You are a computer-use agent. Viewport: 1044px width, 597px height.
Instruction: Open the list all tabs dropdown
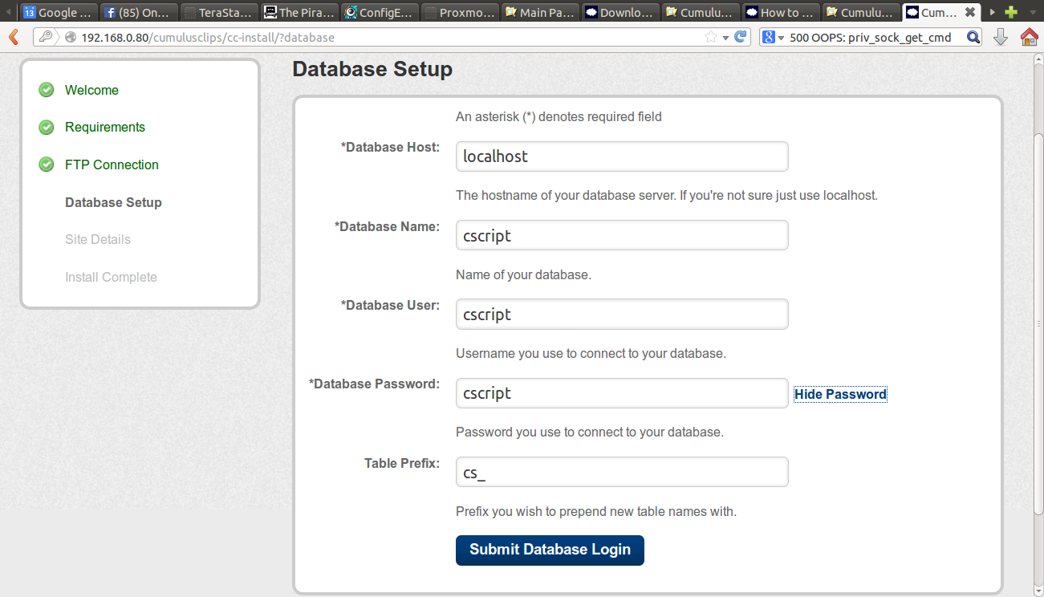coord(1032,12)
